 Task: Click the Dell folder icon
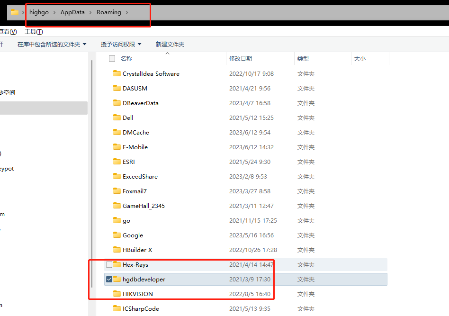(x=117, y=117)
